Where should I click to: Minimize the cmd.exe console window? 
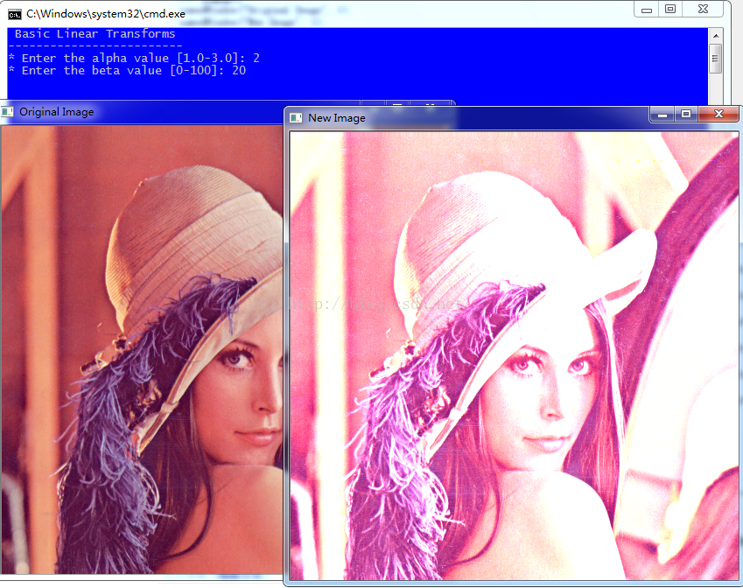[647, 10]
